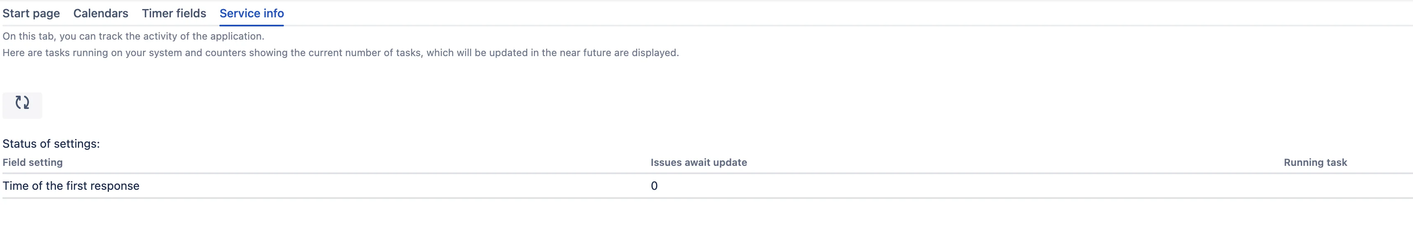Open the Start page tab
1413x236 pixels.
pyautogui.click(x=31, y=13)
